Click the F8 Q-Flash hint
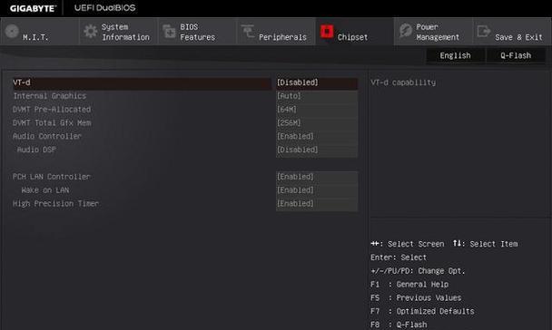The image size is (552, 330). point(399,325)
